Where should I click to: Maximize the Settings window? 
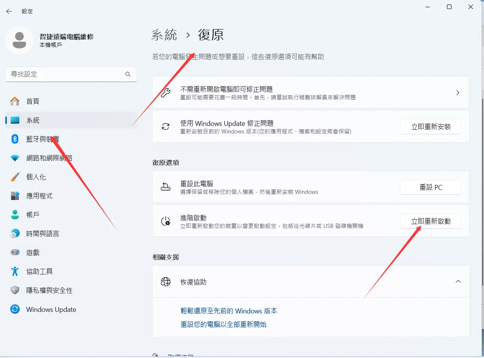pyautogui.click(x=449, y=7)
